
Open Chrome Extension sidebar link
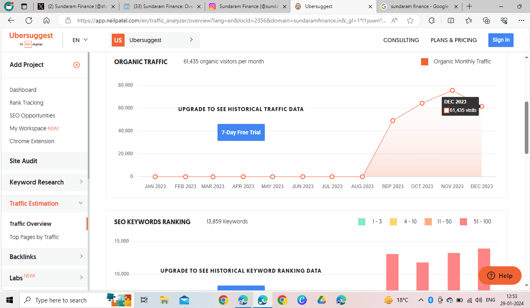click(32, 141)
